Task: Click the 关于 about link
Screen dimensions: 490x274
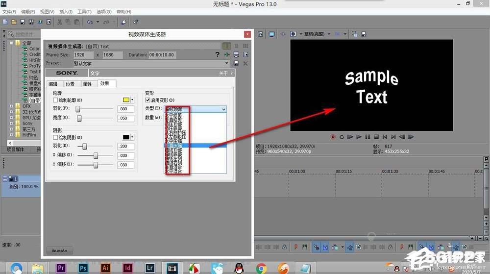Action: [x=224, y=73]
